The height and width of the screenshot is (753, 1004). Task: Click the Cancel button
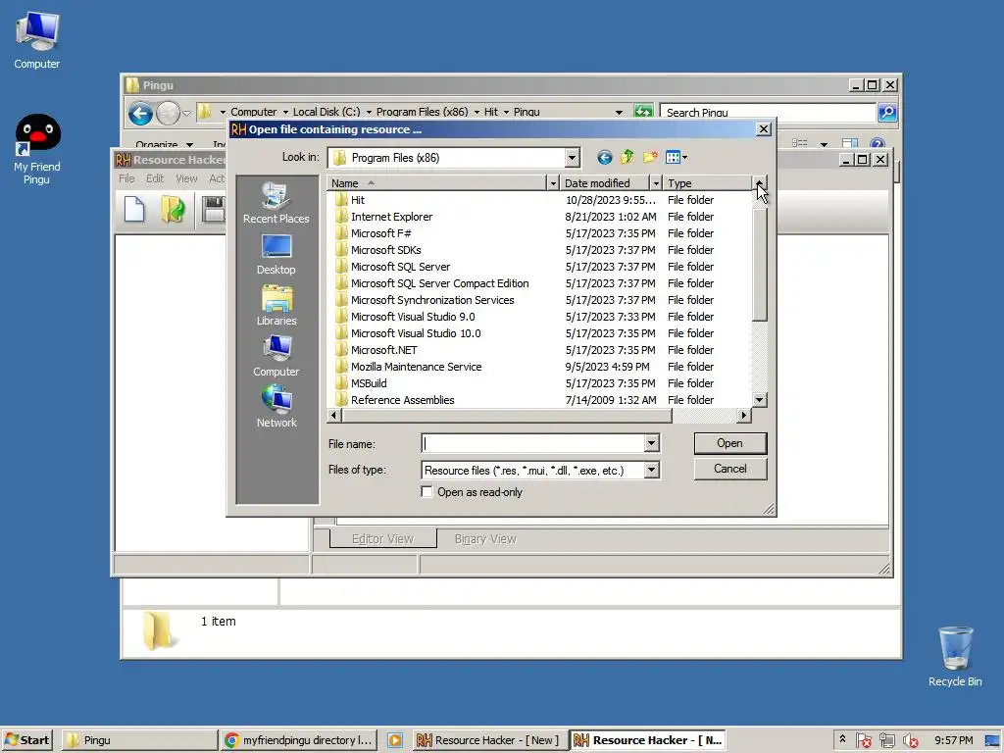[x=729, y=469]
